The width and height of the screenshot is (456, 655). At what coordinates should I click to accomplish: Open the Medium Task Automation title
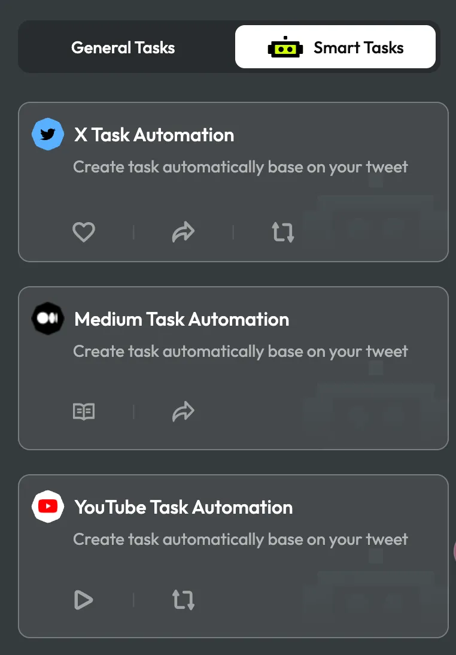[181, 319]
